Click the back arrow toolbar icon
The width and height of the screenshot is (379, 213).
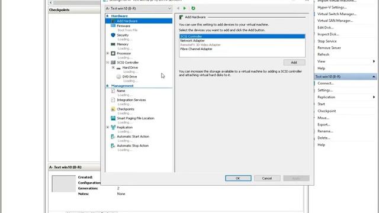coord(178,8)
